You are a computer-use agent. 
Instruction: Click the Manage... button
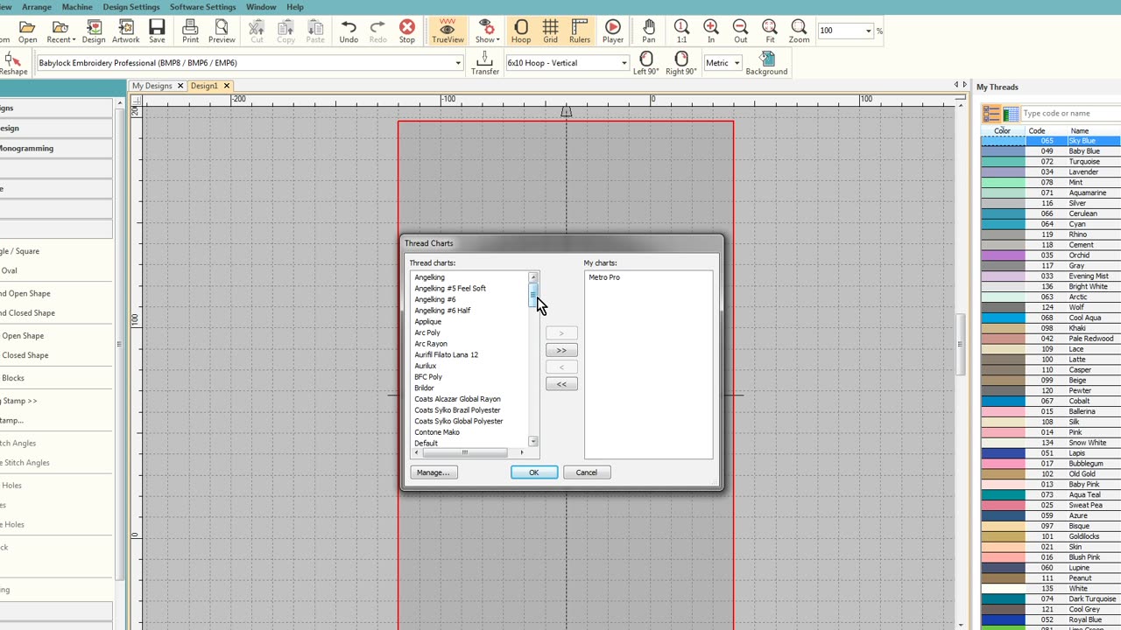tap(433, 472)
